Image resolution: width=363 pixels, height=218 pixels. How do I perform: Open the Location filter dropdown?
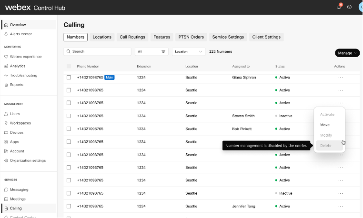189,51
